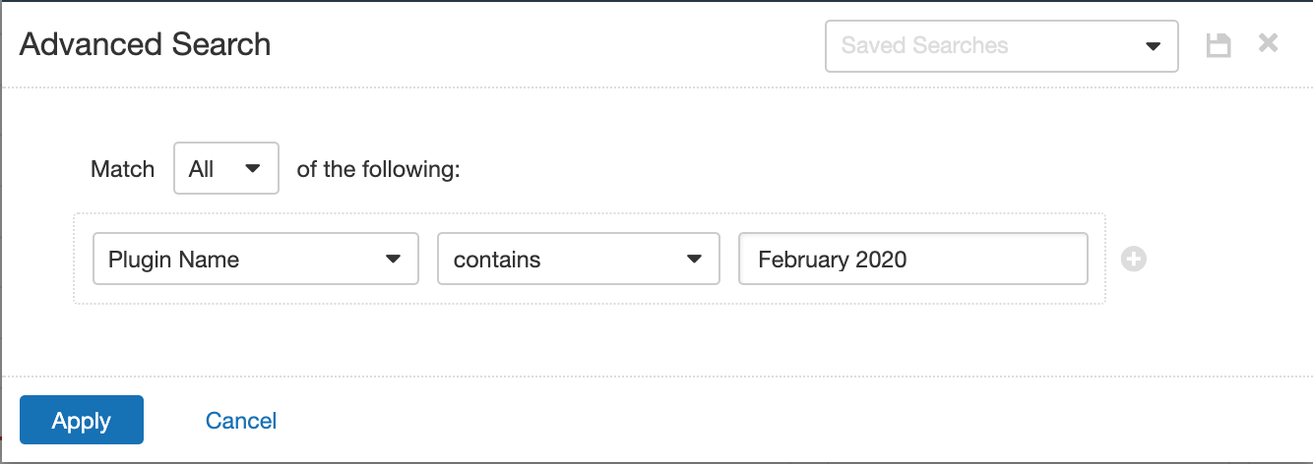
Task: Open the Plugin Name field selector
Action: click(256, 259)
